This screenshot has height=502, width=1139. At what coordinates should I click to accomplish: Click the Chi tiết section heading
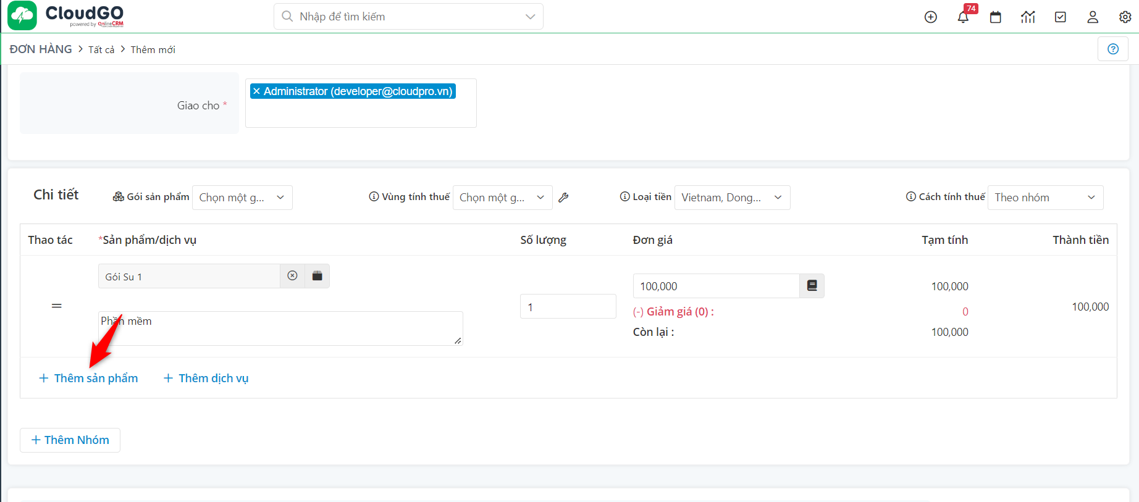pos(56,195)
